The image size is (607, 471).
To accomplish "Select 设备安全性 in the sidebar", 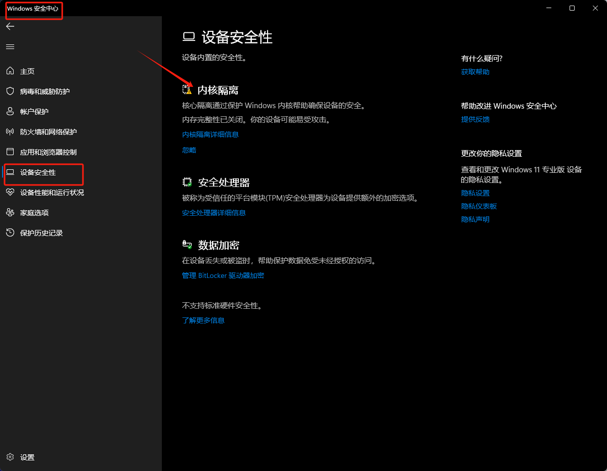I will [x=38, y=172].
